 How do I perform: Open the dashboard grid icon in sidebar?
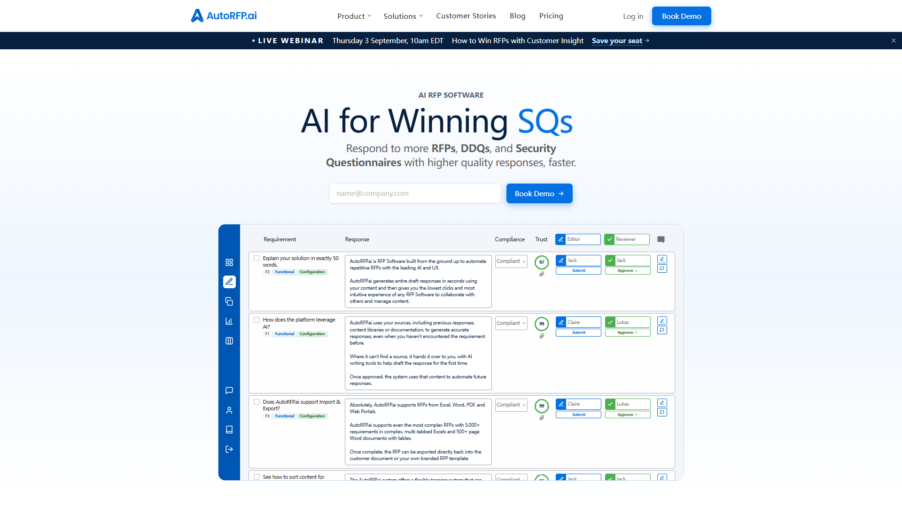point(229,262)
